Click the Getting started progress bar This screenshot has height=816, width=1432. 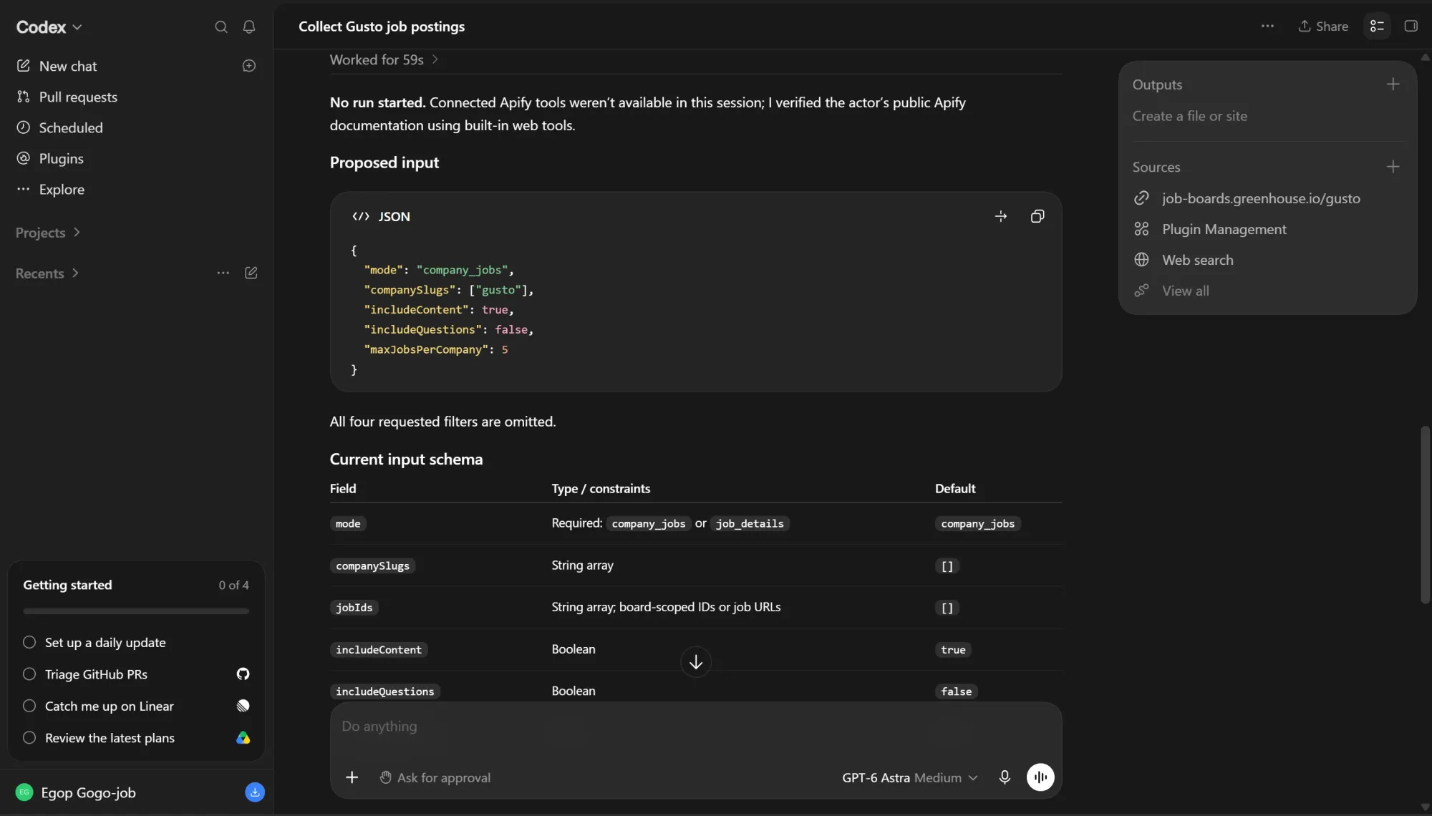(x=136, y=611)
